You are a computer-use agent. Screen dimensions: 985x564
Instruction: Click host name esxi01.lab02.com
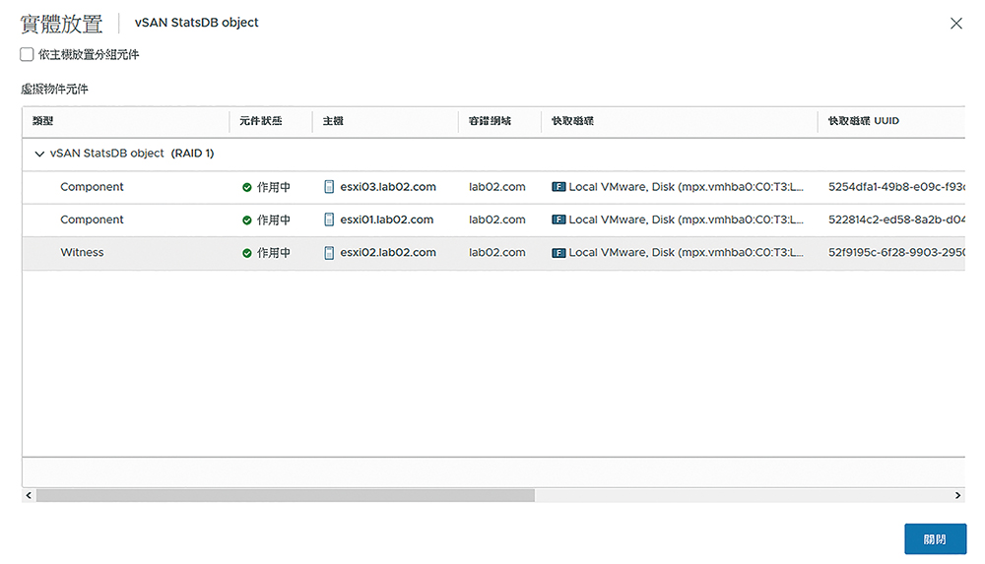coord(387,219)
